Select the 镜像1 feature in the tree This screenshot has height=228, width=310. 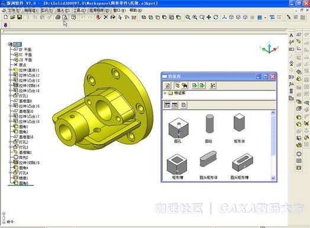pos(23,178)
